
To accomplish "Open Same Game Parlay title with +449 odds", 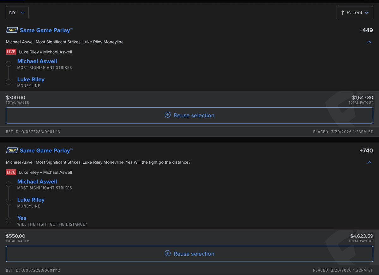I will click(46, 30).
